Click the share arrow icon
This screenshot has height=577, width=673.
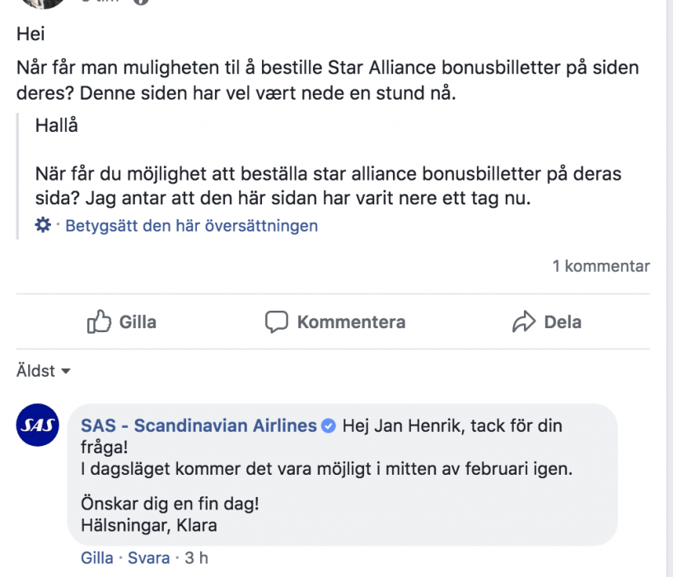point(524,321)
